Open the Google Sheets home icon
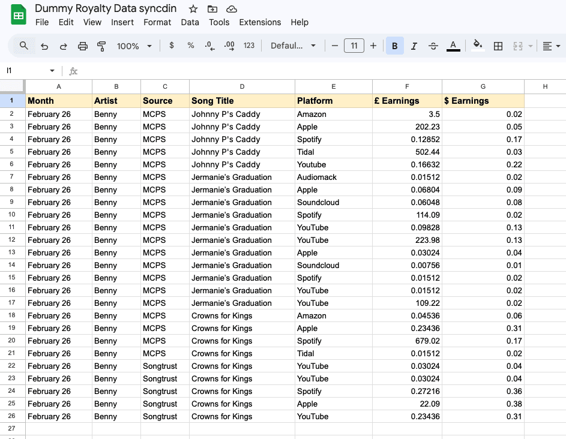The width and height of the screenshot is (566, 439). (x=19, y=14)
